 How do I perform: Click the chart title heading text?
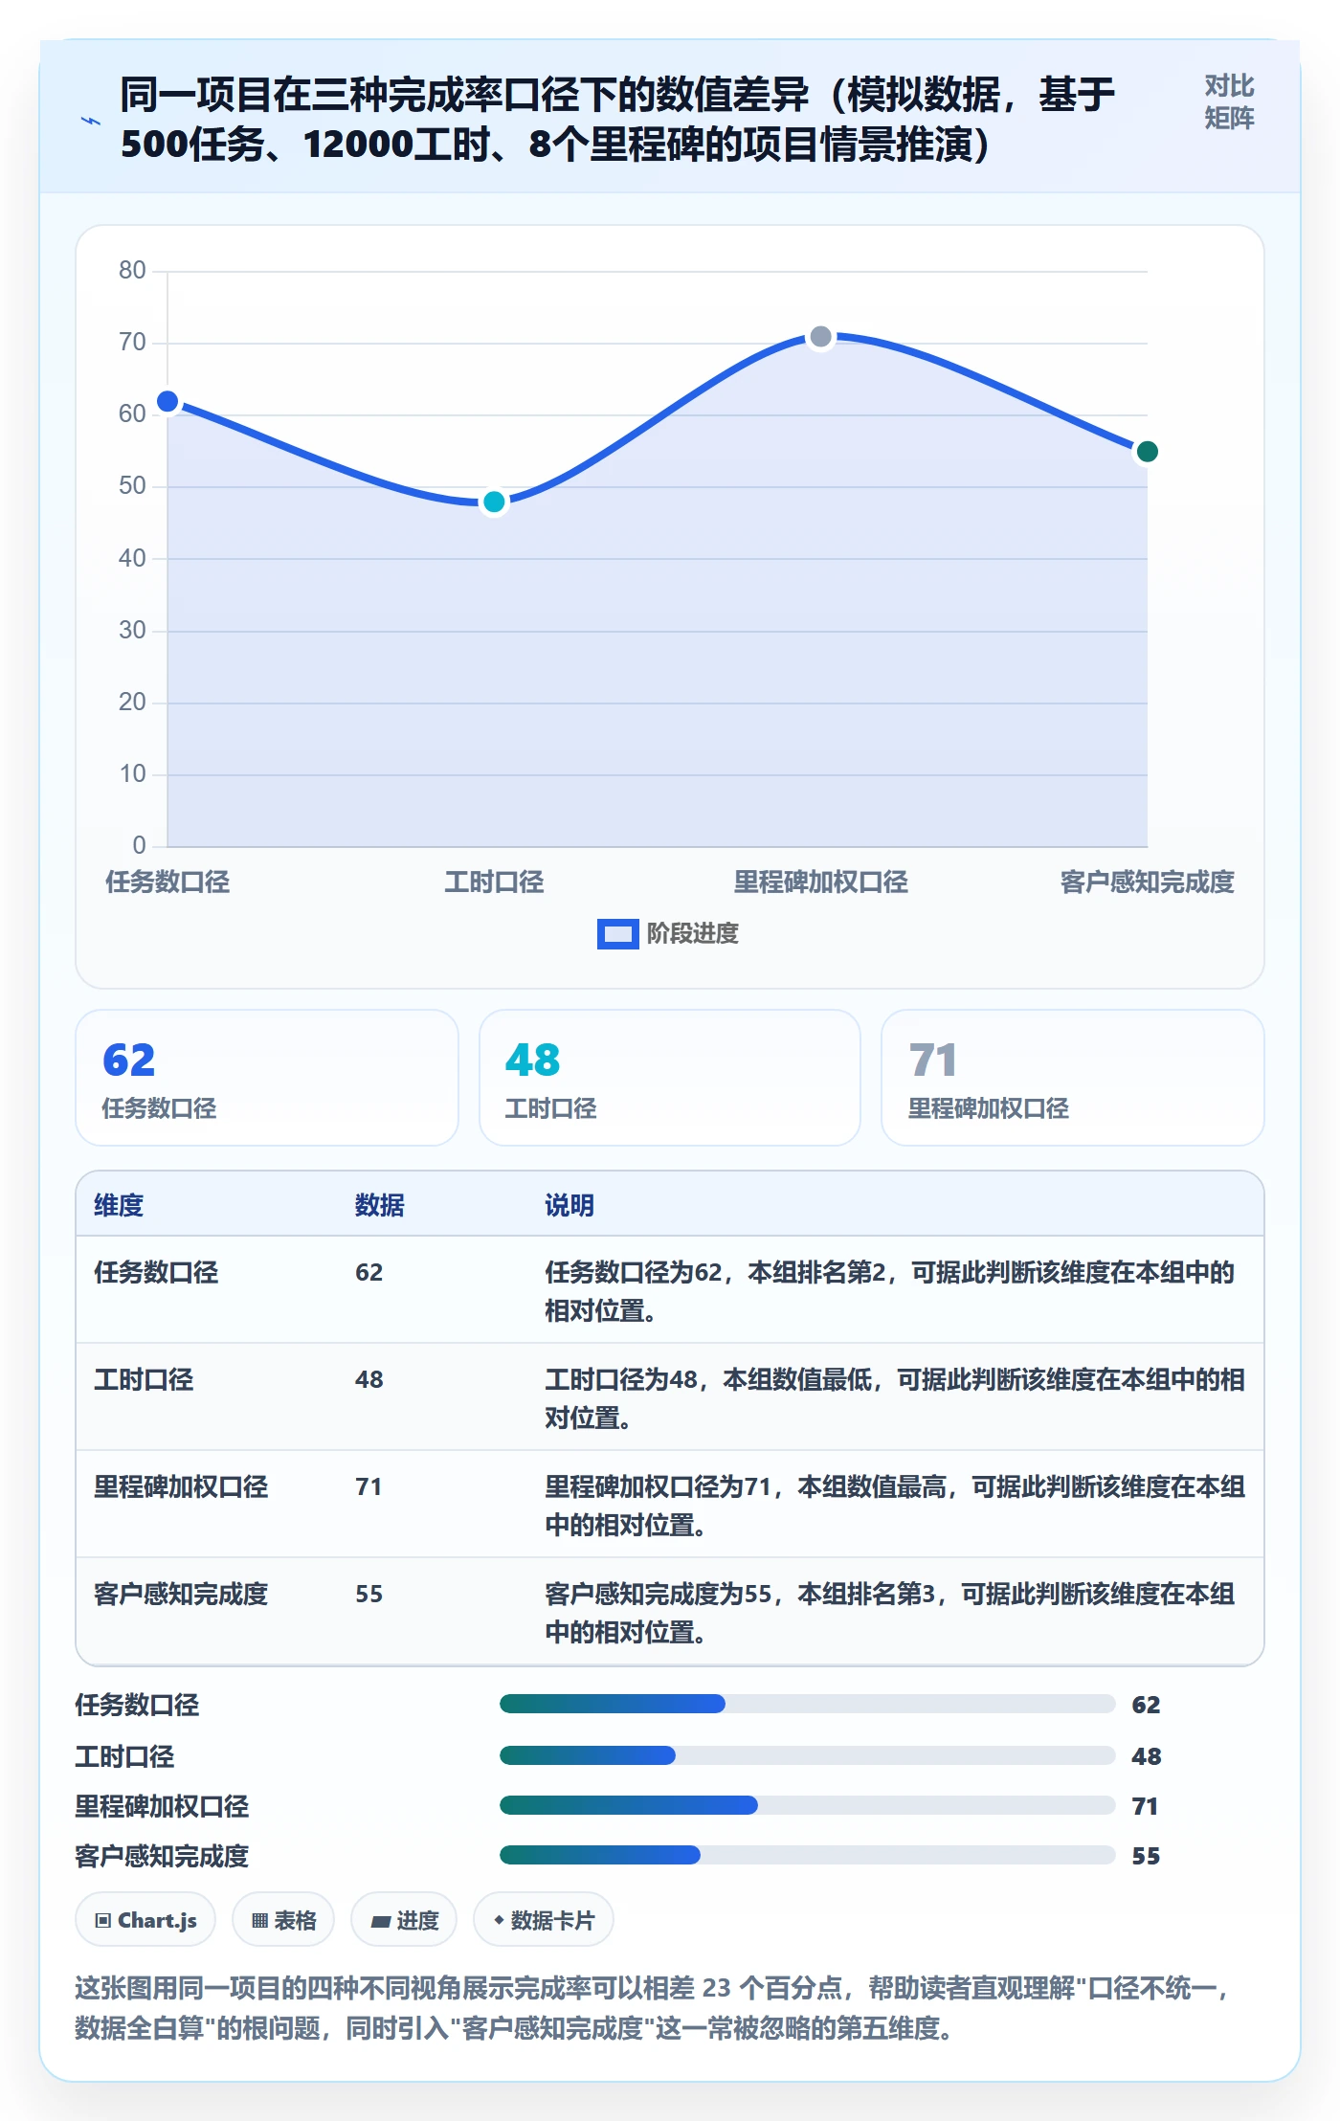[x=617, y=120]
